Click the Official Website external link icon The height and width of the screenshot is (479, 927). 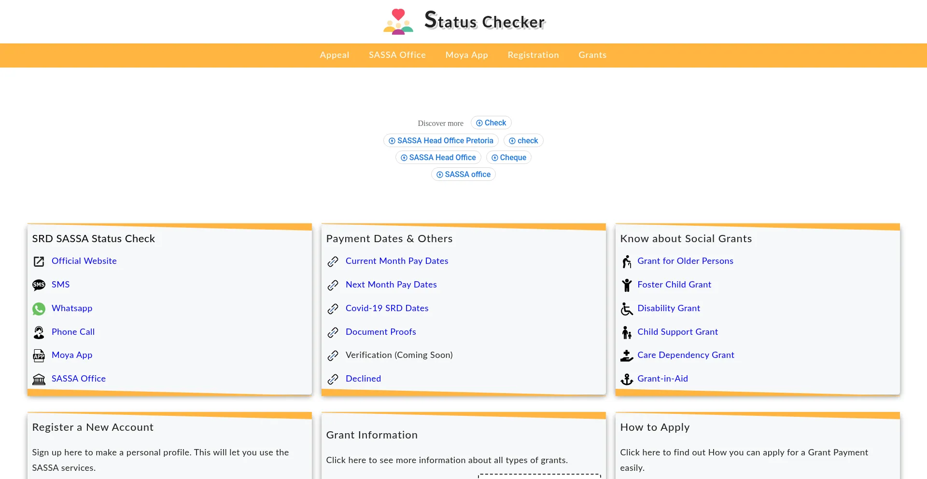pyautogui.click(x=39, y=261)
